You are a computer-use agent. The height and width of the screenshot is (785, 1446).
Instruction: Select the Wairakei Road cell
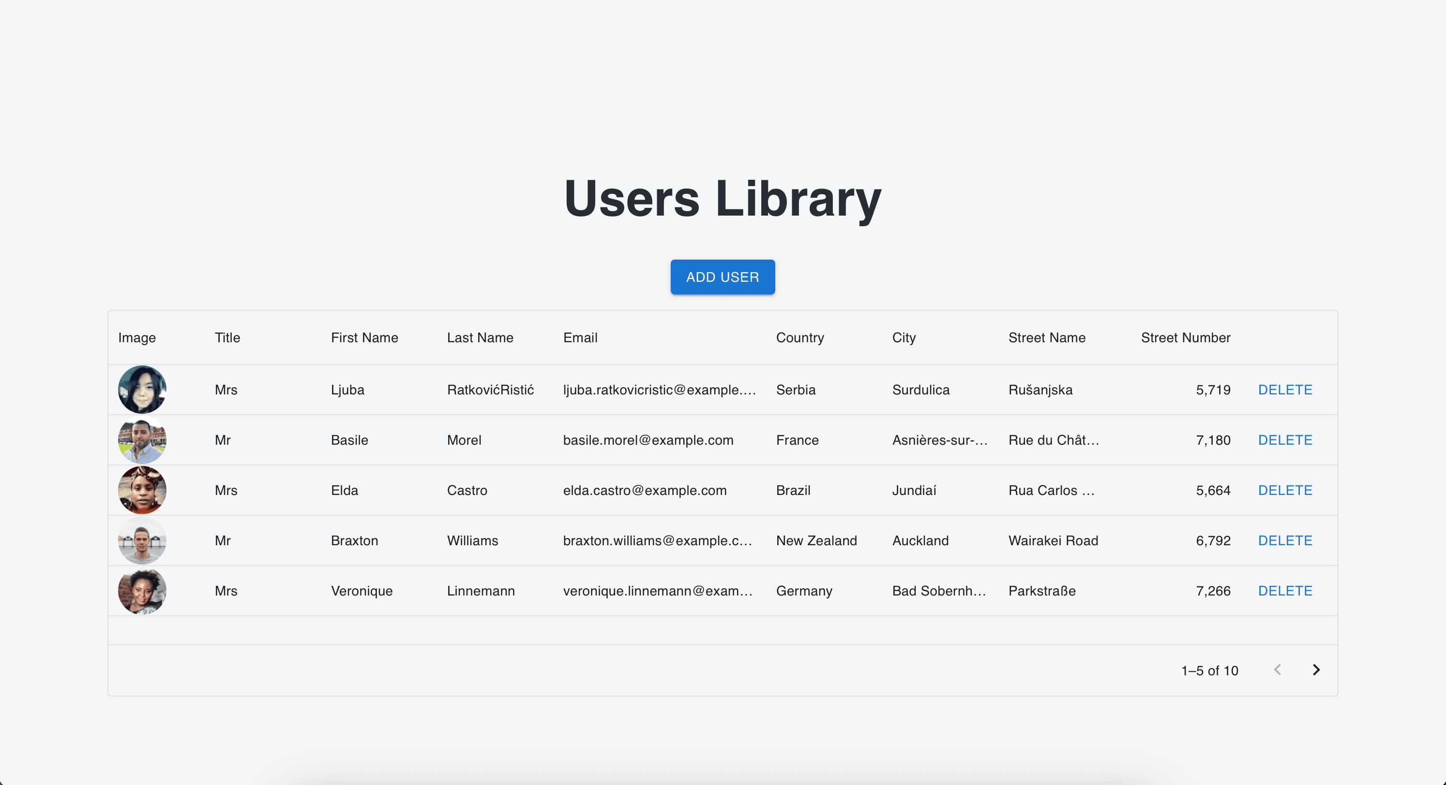pos(1053,540)
